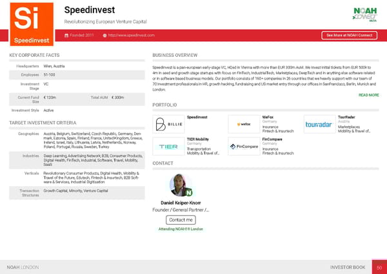The image size is (387, 274).
Task: Select the FinCompare logo
Action: click(244, 146)
